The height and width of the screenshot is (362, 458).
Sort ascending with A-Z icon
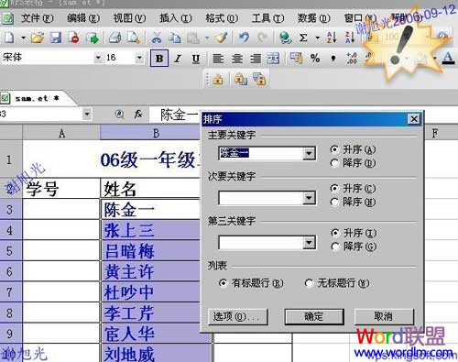click(x=332, y=38)
